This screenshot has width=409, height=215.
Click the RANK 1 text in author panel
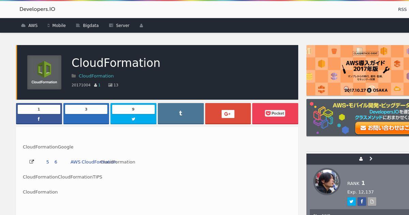pos(356,183)
